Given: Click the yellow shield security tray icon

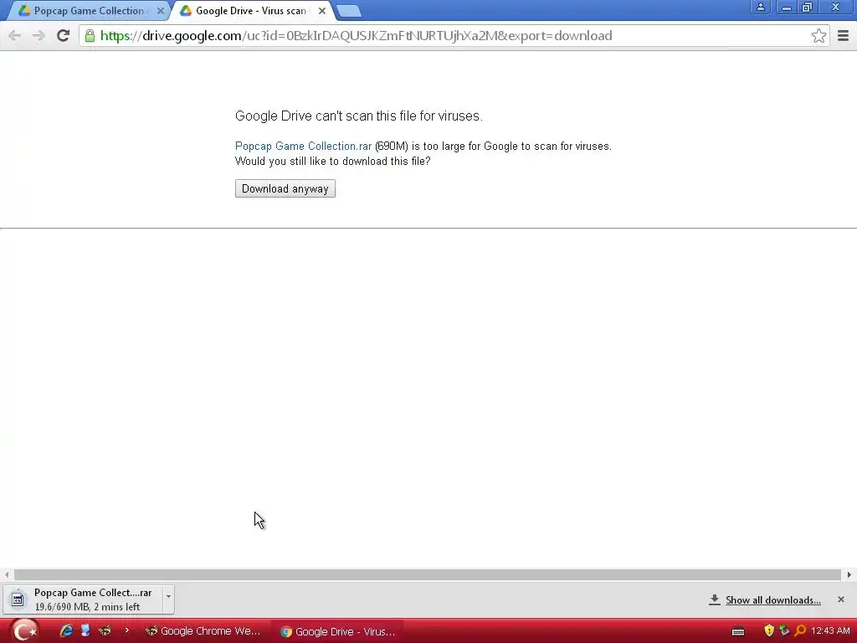Looking at the screenshot, I should (769, 631).
